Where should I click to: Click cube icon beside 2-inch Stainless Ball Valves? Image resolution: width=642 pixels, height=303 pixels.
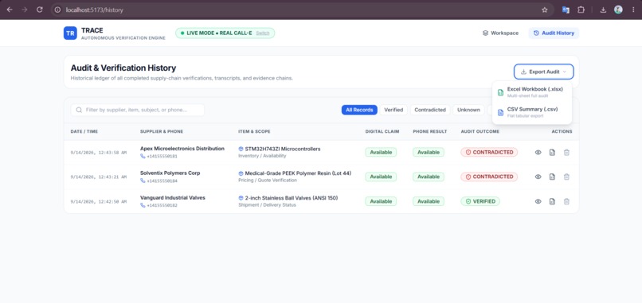point(241,198)
